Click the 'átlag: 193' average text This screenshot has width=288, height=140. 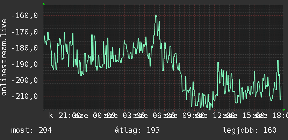click(137, 130)
